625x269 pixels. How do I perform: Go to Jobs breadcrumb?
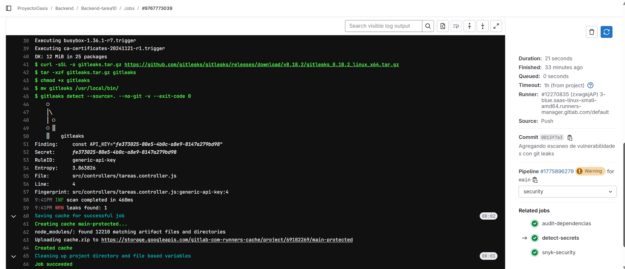coord(129,8)
